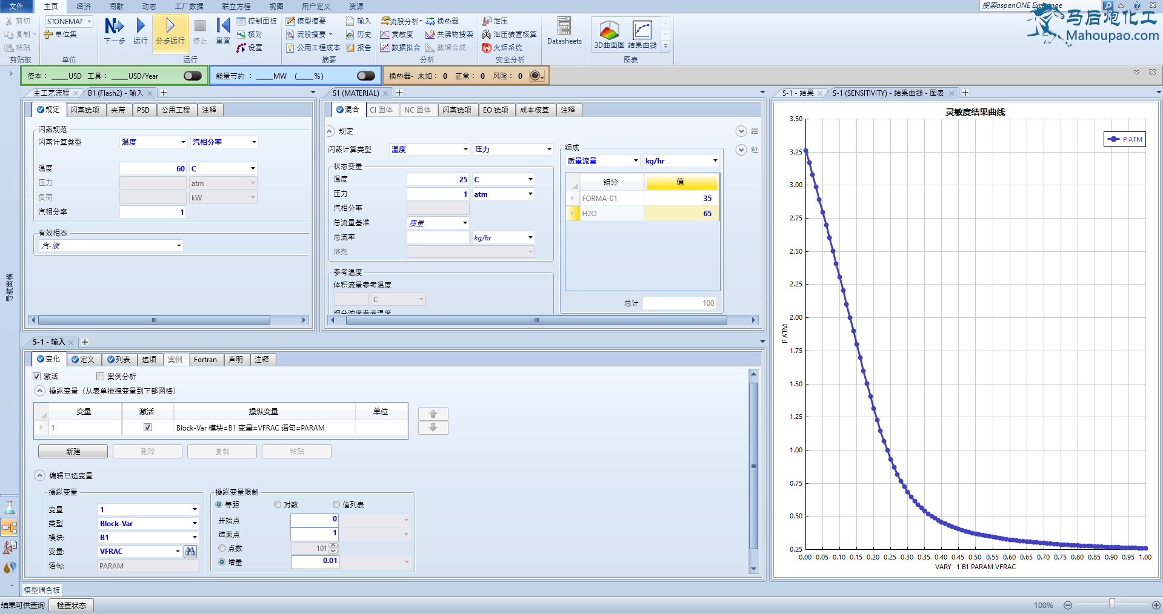Switch to the 经济 ribbon tab
Viewport: 1163px width, 614px height.
coord(84,6)
